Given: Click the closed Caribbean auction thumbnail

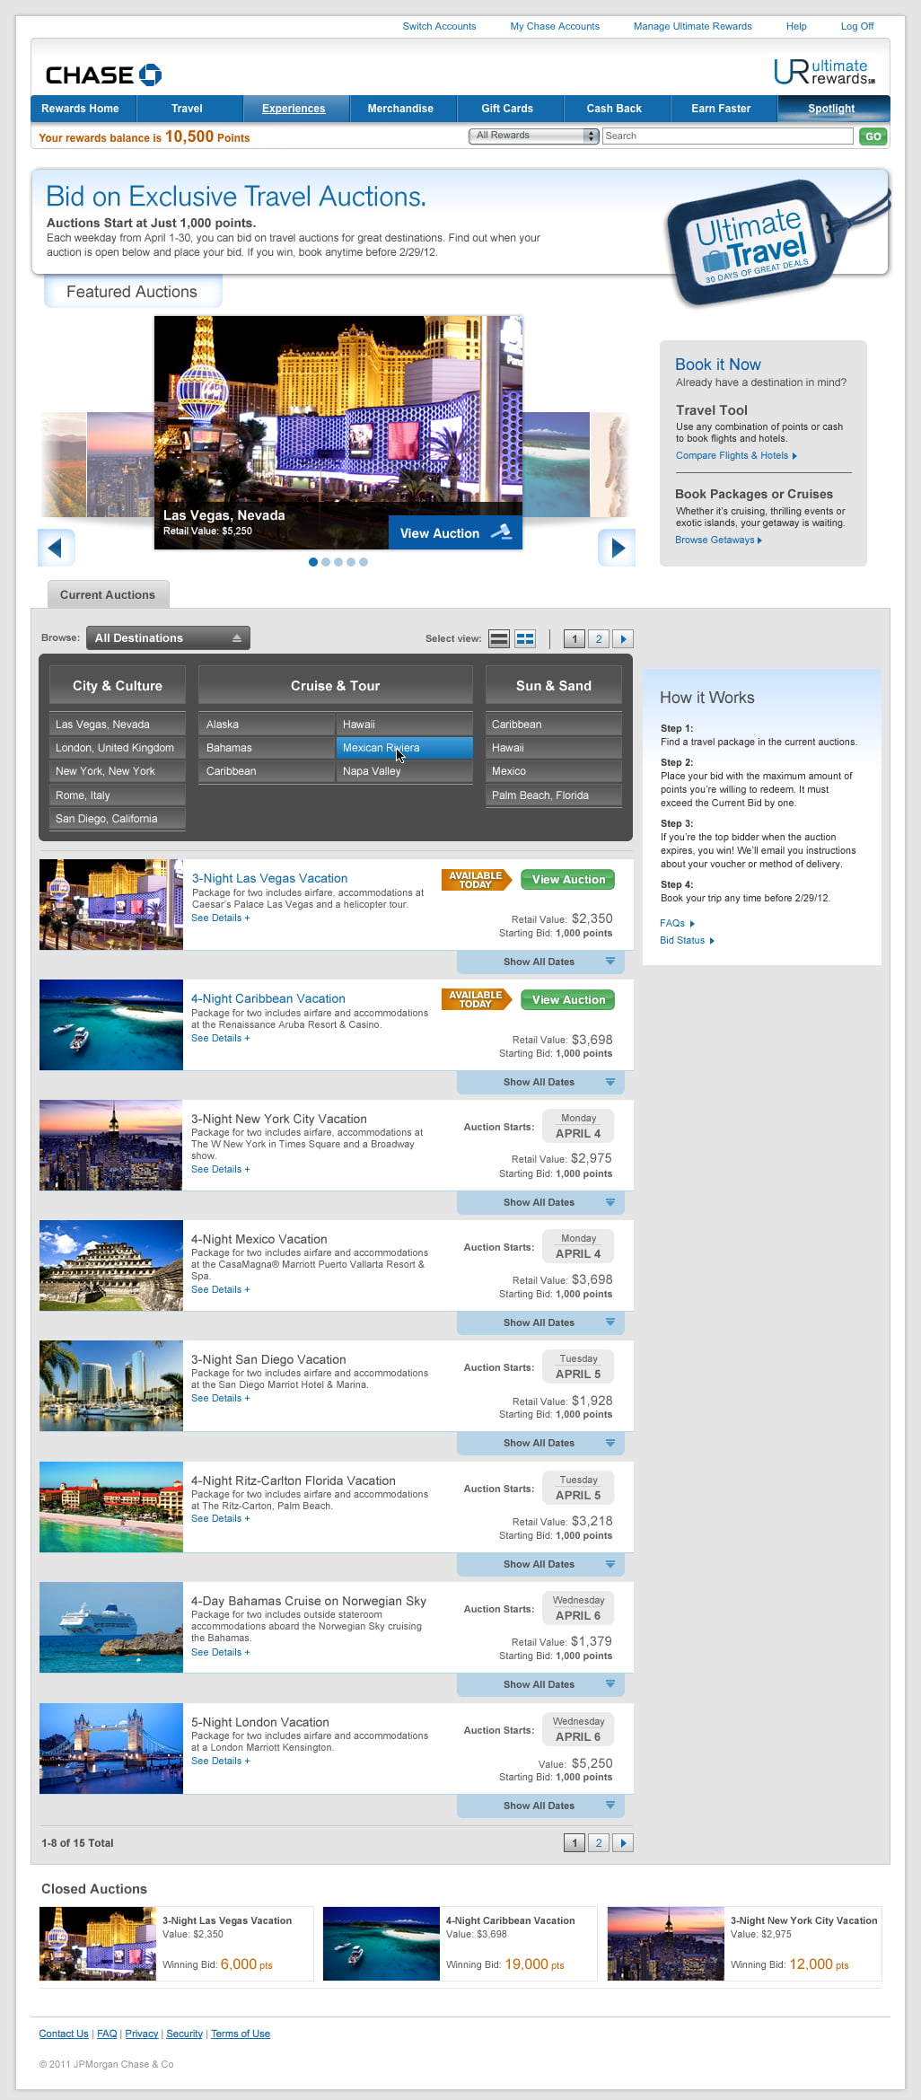Looking at the screenshot, I should (382, 1944).
